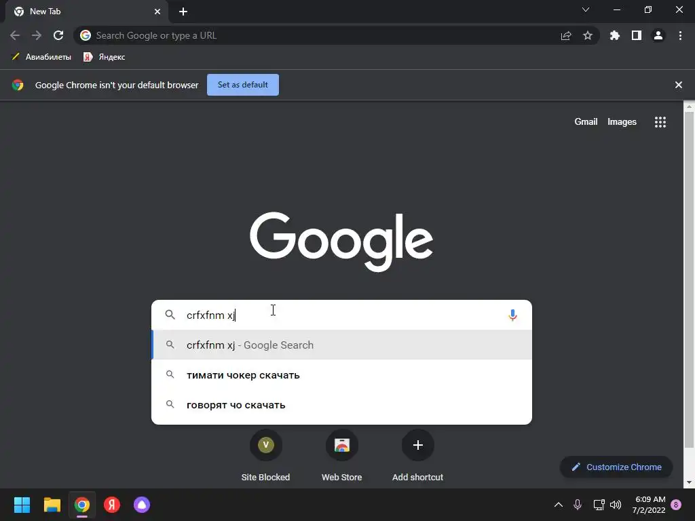Bookmark this tab with the star icon
The height and width of the screenshot is (521, 695).
[588, 35]
